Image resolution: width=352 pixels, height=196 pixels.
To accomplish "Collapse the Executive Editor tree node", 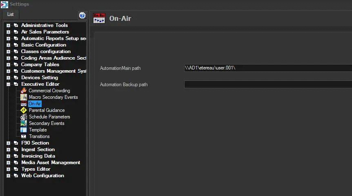I will 8,84.
